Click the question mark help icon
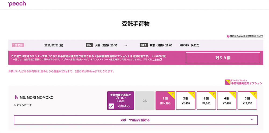Image resolution: width=269 pixels, height=133 pixels. [x=228, y=36]
